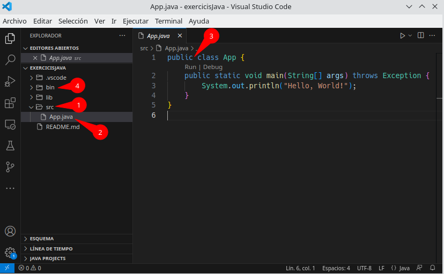Open the Ir menu
The width and height of the screenshot is (444, 274).
(x=114, y=21)
